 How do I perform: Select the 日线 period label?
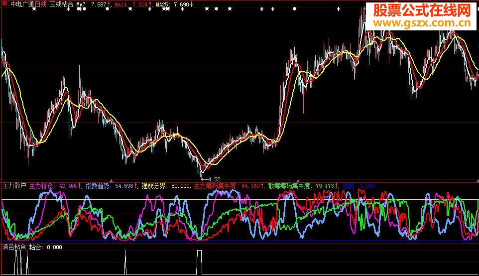[40, 4]
